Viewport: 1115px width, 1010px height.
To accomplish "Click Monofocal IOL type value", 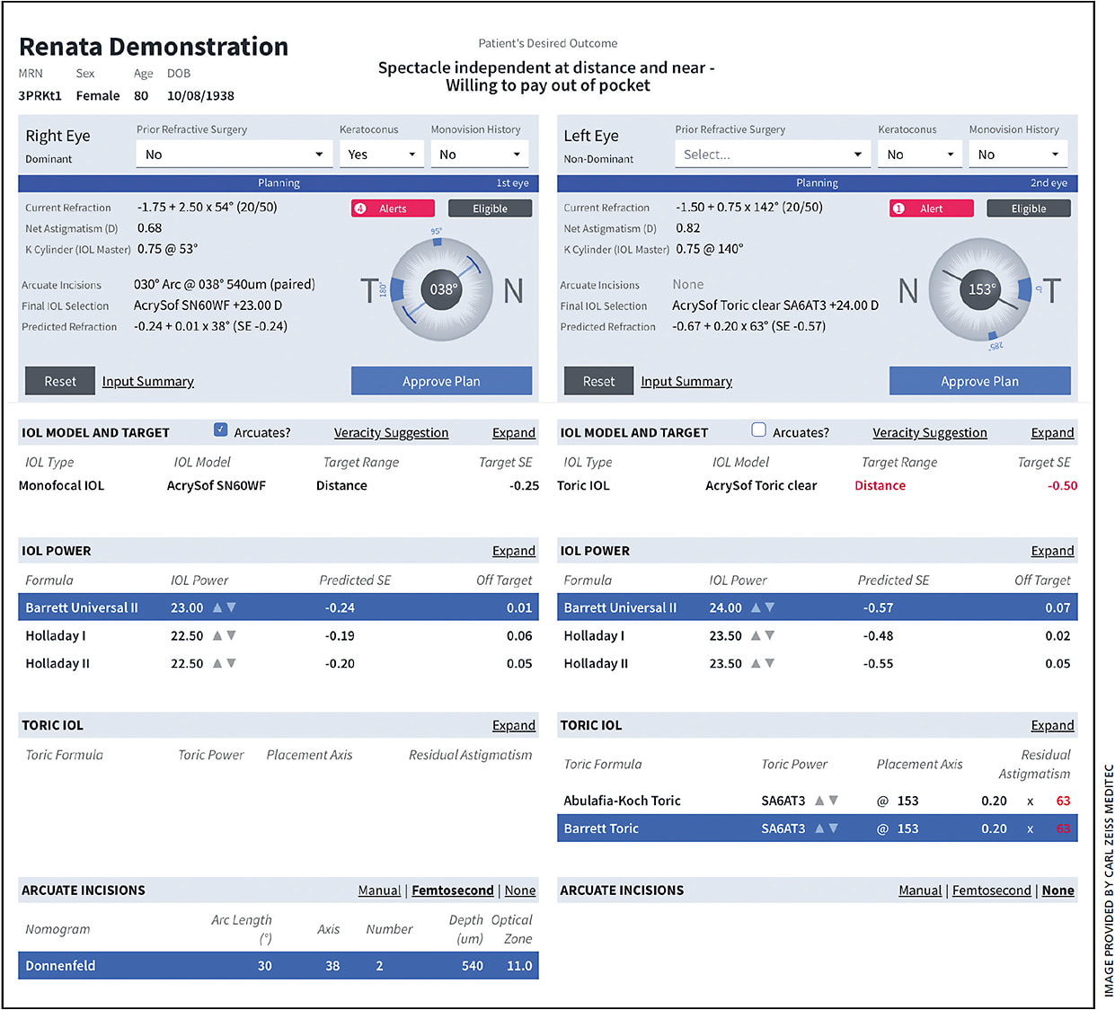I will [x=61, y=485].
